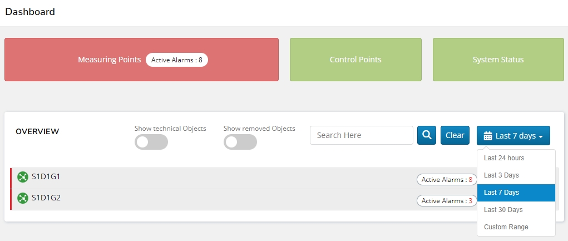Click the green icon beside S1D1G1
This screenshot has height=241, width=568.
coord(23,177)
